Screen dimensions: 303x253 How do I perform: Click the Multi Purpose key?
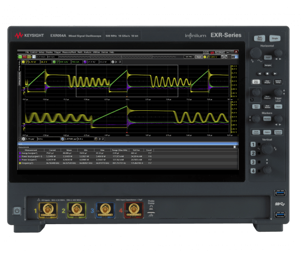pyautogui.click(x=268, y=97)
